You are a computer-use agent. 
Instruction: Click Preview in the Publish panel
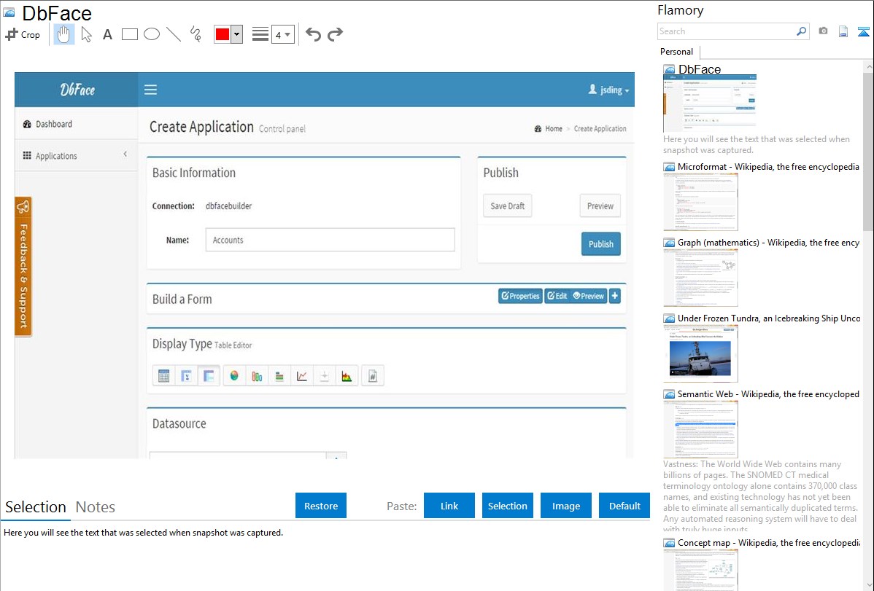click(x=600, y=206)
